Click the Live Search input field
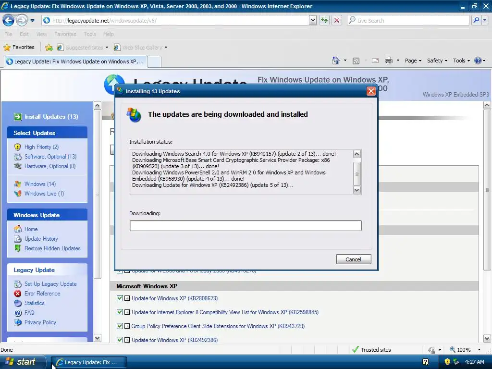The height and width of the screenshot is (369, 492). 408,20
